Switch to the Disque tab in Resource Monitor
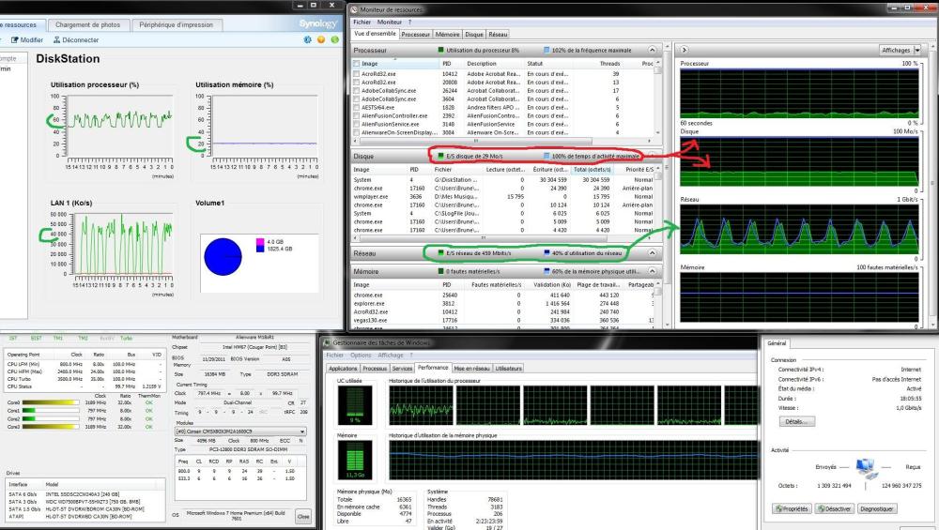Viewport: 939px width, 530px height. pos(474,34)
